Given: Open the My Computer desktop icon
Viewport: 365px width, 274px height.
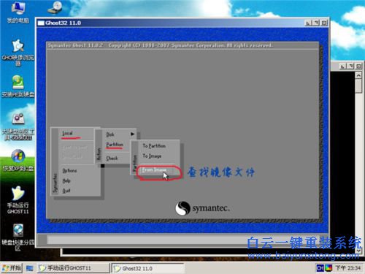Looking at the screenshot, I should (x=18, y=12).
